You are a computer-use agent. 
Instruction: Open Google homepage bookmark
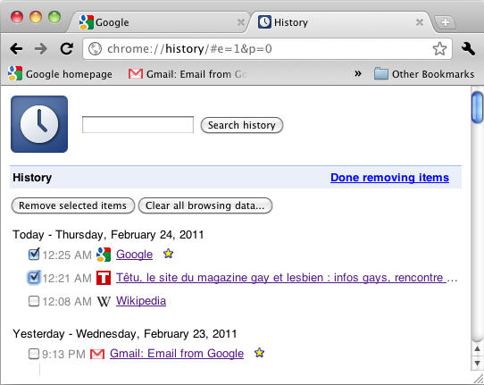pyautogui.click(x=60, y=74)
